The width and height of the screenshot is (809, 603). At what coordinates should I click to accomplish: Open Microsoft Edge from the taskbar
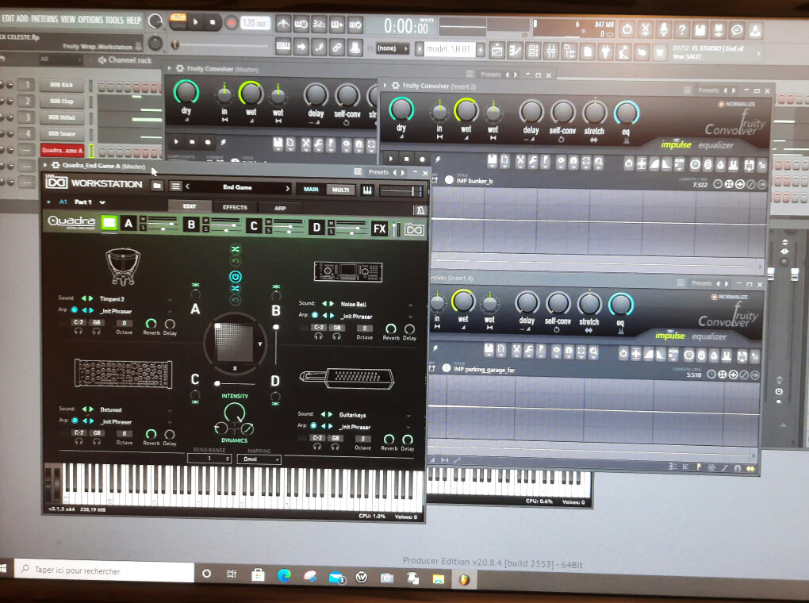pos(284,575)
